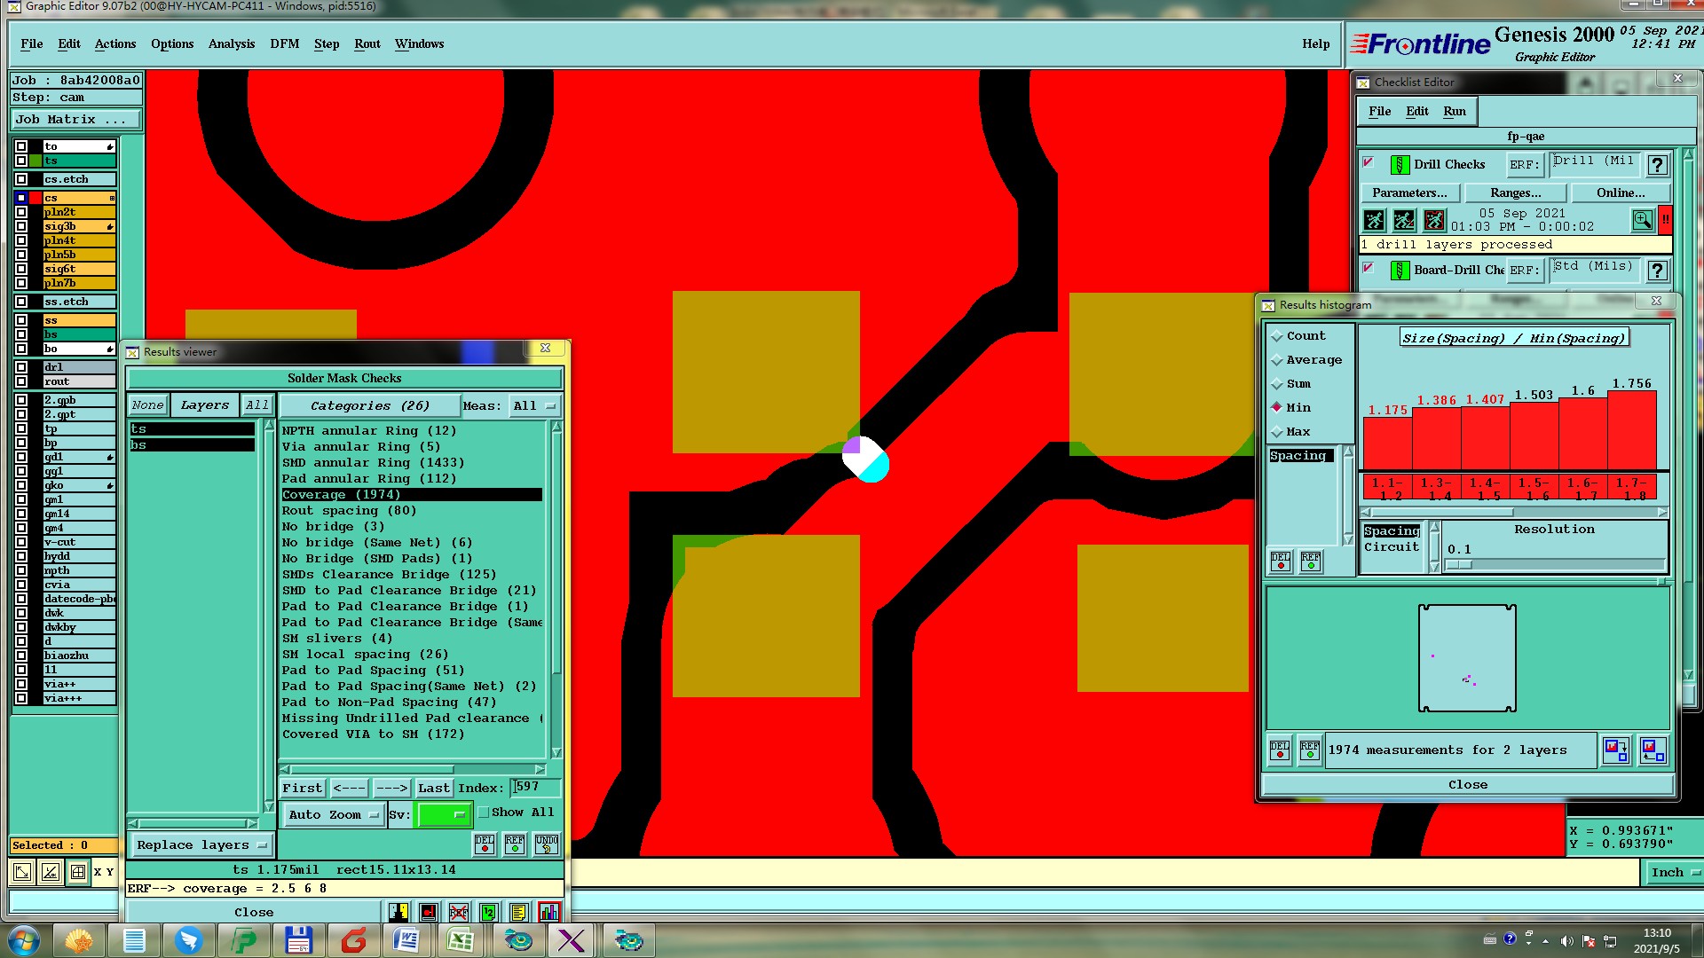Click board overview thumbnail in histogram window
Viewport: 1704px width, 958px height.
[x=1467, y=658]
